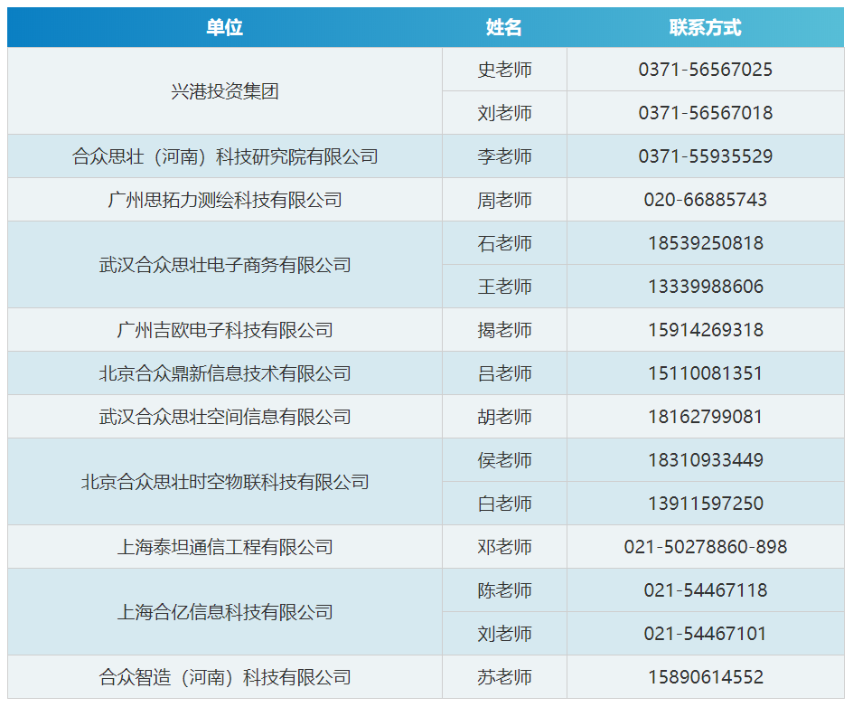853x707 pixels.
Task: Select 上海泰坦通信工程有限公司 cell
Action: 225,547
